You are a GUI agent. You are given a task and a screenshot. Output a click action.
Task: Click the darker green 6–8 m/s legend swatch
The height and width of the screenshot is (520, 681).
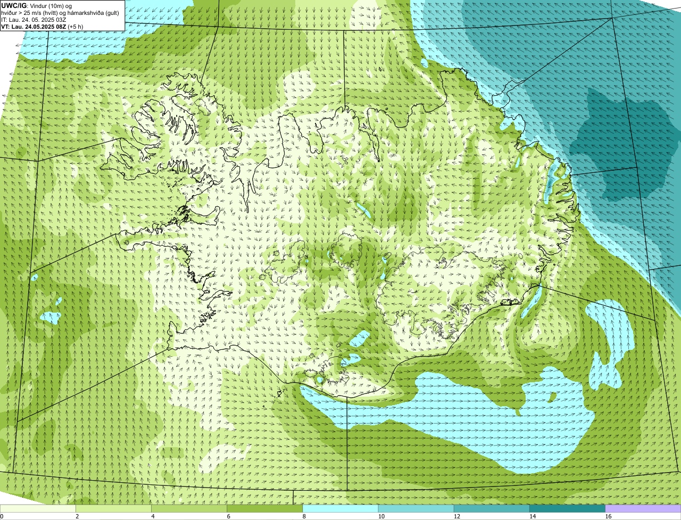265,509
